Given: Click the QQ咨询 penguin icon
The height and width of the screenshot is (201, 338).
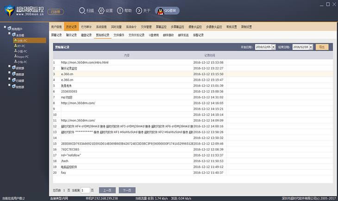Looking at the screenshot, I should [159, 10].
